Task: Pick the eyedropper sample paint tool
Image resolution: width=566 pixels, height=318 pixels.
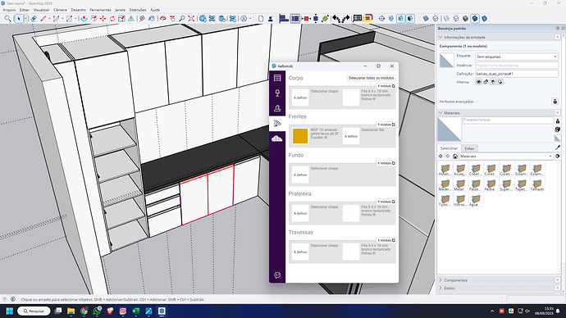Action: [x=558, y=148]
